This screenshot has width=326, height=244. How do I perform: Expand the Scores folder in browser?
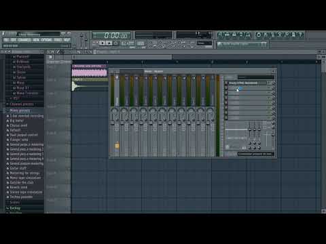point(15,203)
